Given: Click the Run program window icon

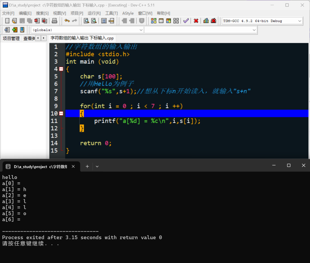Looking at the screenshot, I should pyautogui.click(x=161, y=21).
